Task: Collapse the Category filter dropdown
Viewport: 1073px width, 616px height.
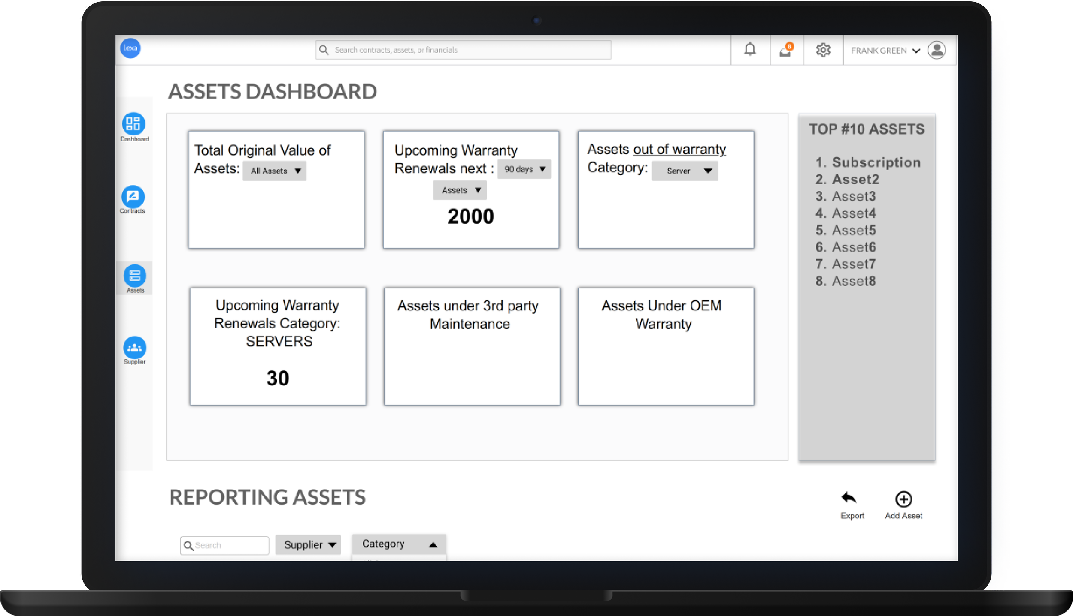Action: pyautogui.click(x=399, y=544)
